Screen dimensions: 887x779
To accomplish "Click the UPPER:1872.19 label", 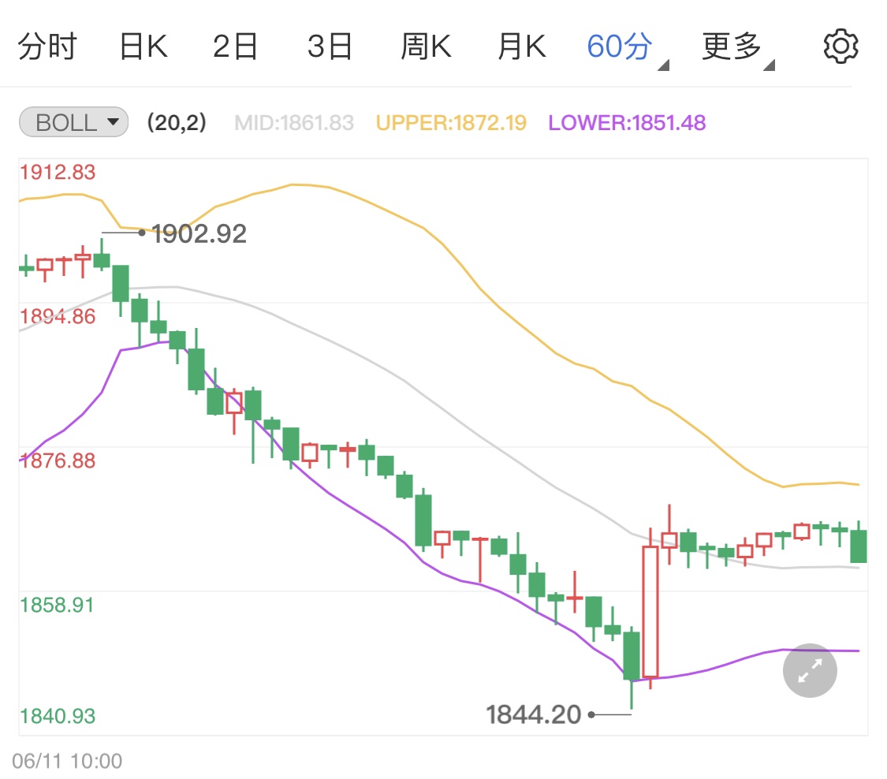I will coord(452,123).
